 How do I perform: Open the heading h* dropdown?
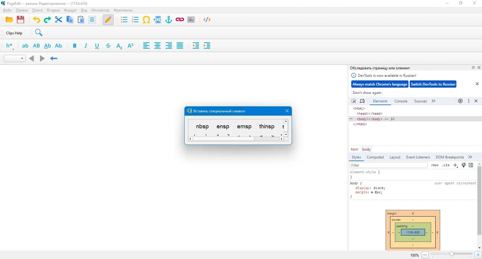click(10, 46)
